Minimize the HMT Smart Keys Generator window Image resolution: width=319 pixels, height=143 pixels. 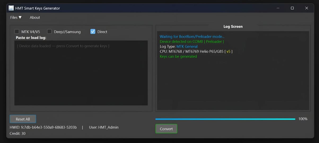point(278,8)
